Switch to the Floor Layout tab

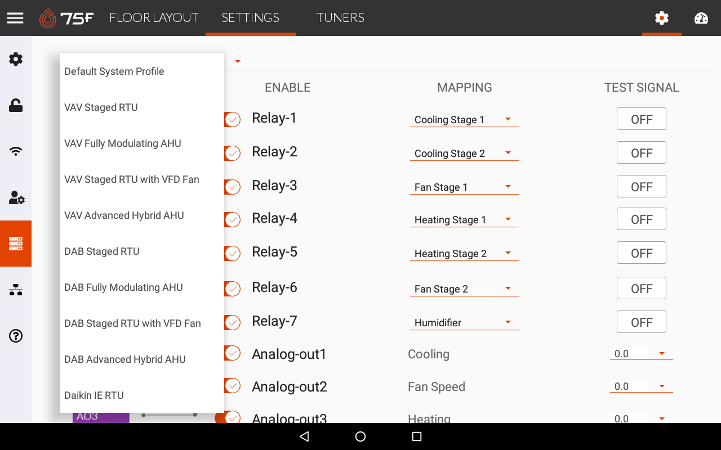pyautogui.click(x=154, y=18)
